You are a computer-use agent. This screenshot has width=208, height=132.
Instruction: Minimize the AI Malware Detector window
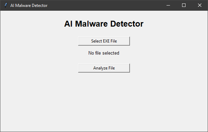(168, 5)
